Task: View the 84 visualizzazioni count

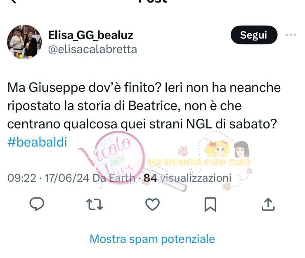Action: [x=187, y=178]
